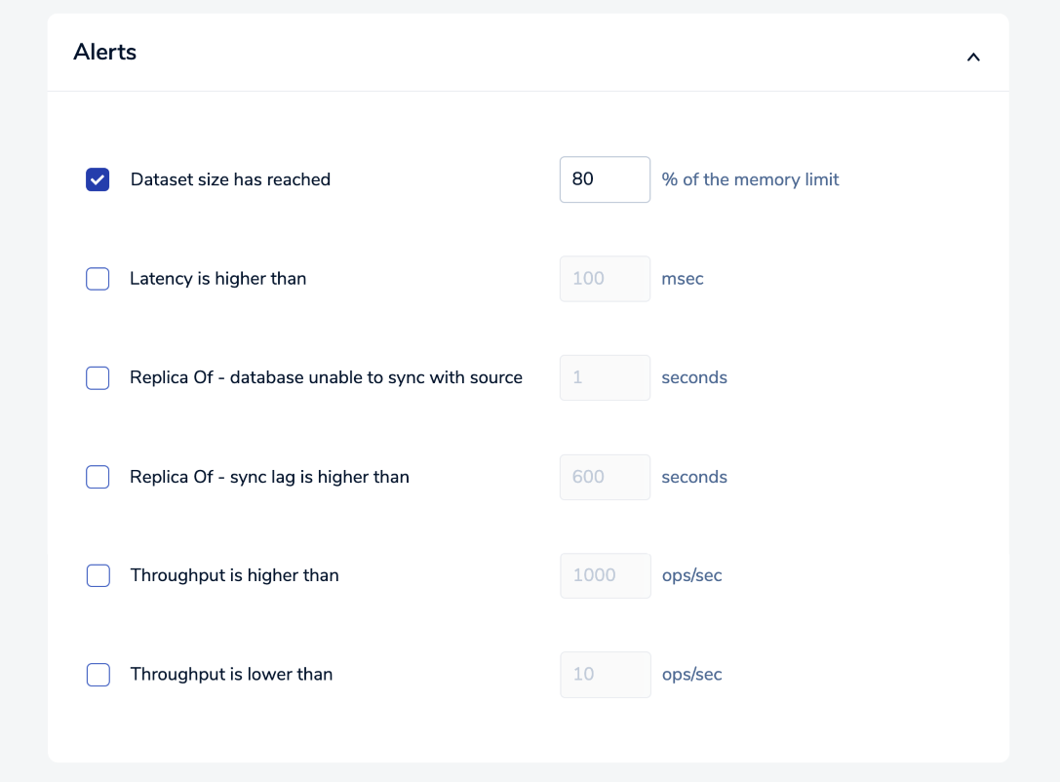
Task: Collapse the Alerts section chevron
Action: [972, 58]
